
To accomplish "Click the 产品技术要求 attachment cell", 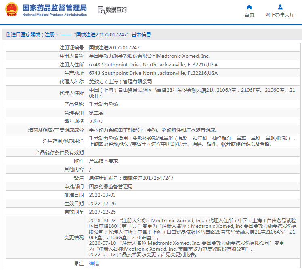I will pyautogui.click(x=103, y=161).
